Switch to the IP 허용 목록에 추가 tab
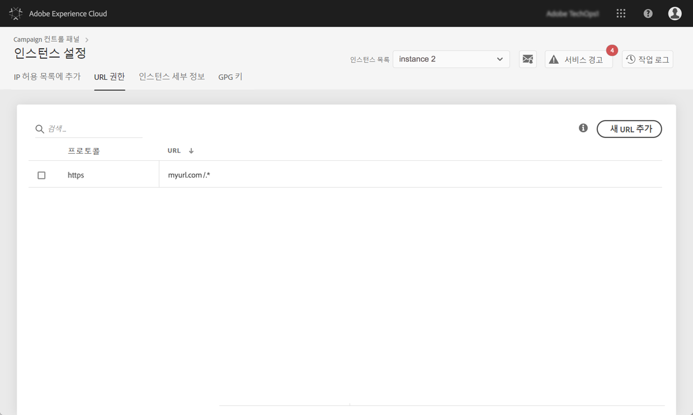 point(47,77)
